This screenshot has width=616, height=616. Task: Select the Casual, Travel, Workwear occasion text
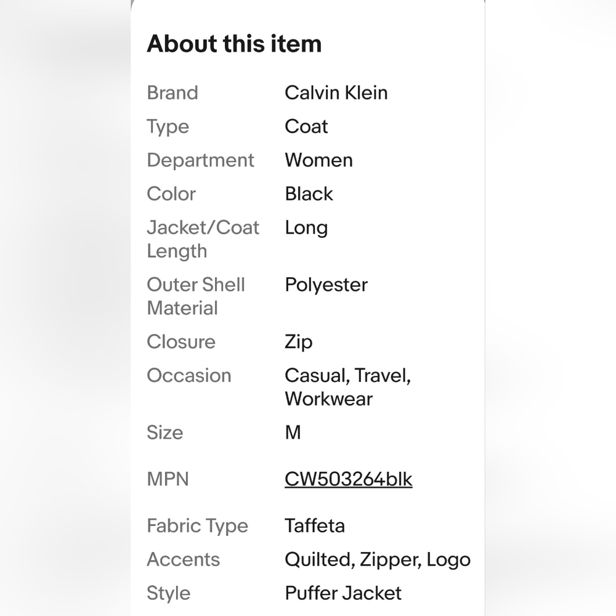pos(347,387)
